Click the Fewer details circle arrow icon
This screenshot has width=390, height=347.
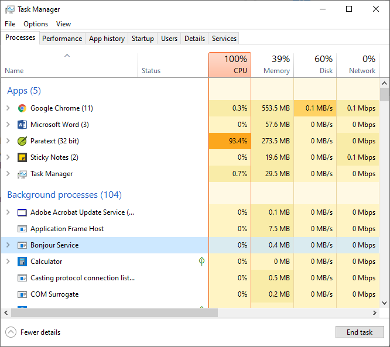[11, 332]
